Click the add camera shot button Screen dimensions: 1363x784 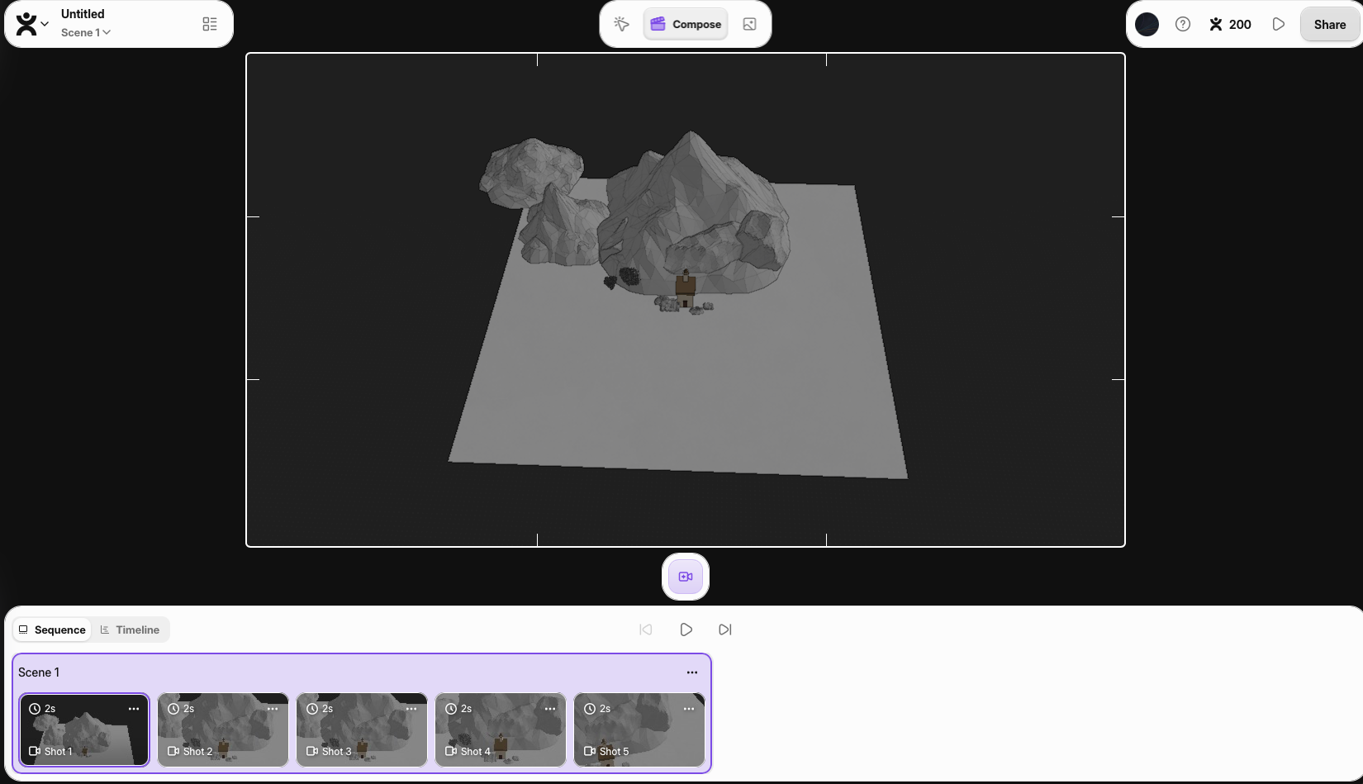[685, 577]
